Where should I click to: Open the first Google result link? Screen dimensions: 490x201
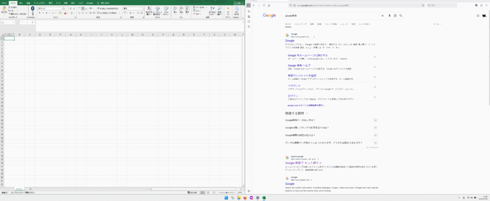pos(290,41)
